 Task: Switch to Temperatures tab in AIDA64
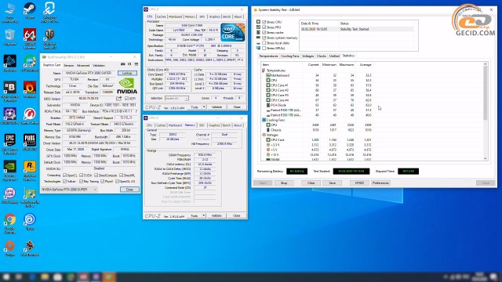coord(268,56)
